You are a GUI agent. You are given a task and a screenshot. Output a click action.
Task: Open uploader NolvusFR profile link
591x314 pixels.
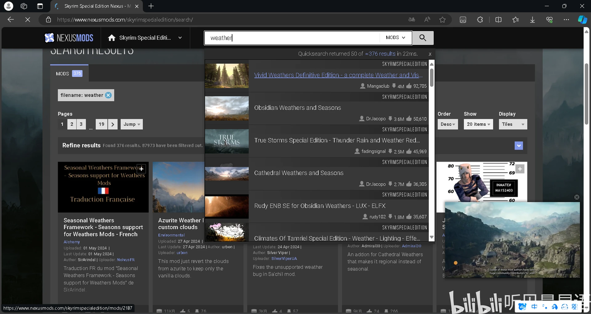(125, 260)
